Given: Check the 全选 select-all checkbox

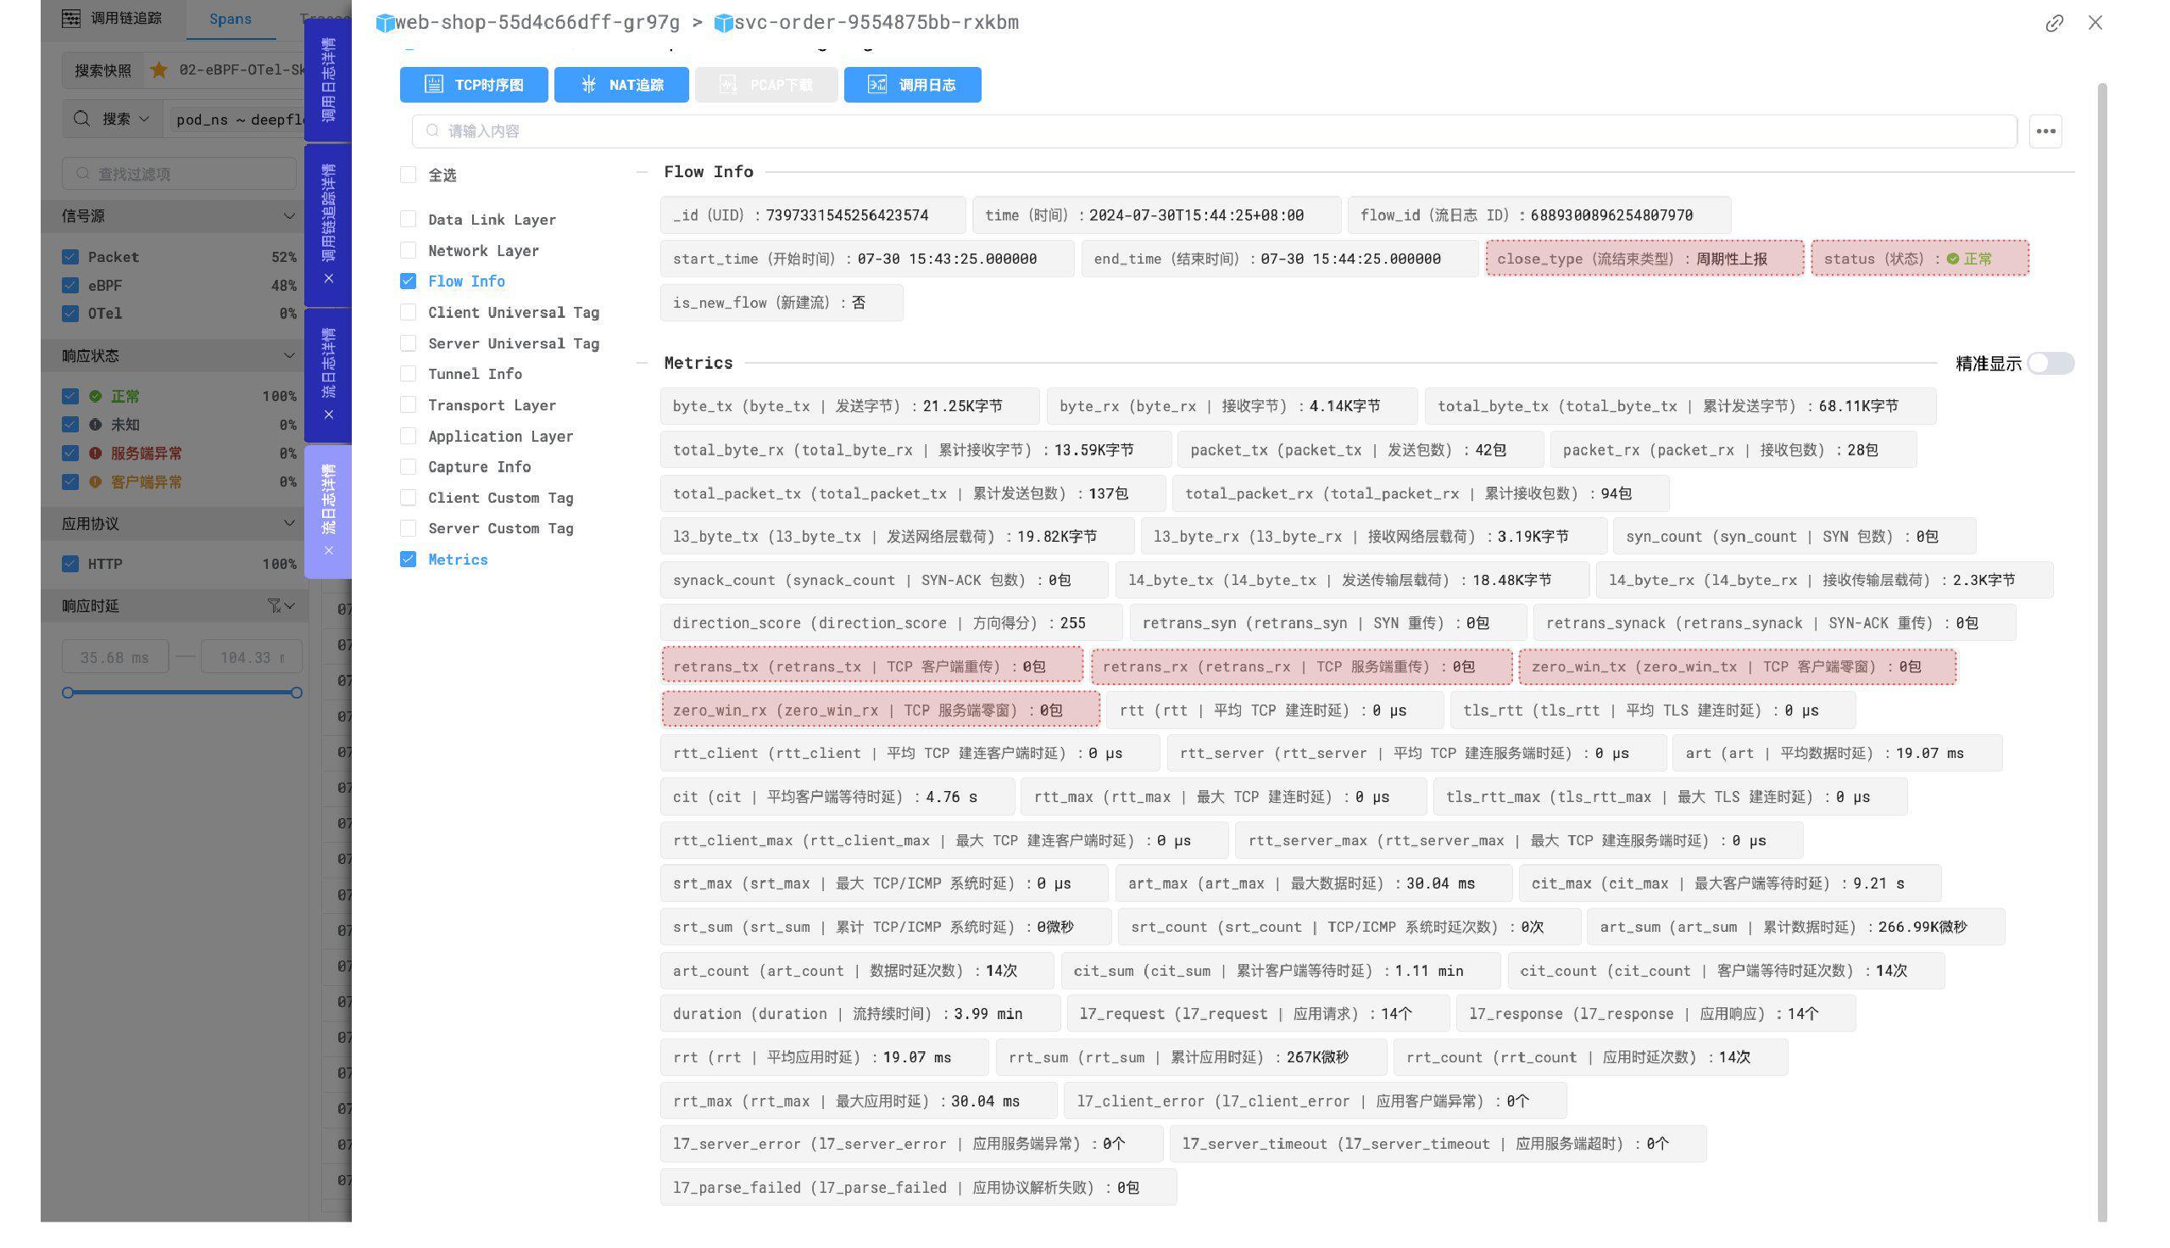Looking at the screenshot, I should pyautogui.click(x=409, y=175).
